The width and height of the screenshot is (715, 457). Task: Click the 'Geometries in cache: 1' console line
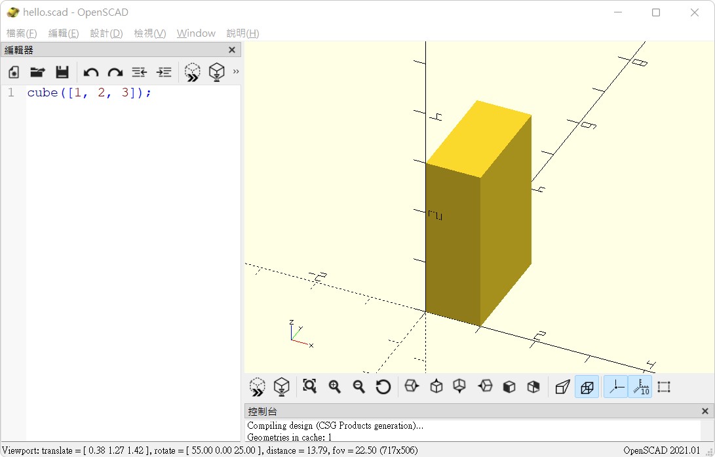[289, 437]
